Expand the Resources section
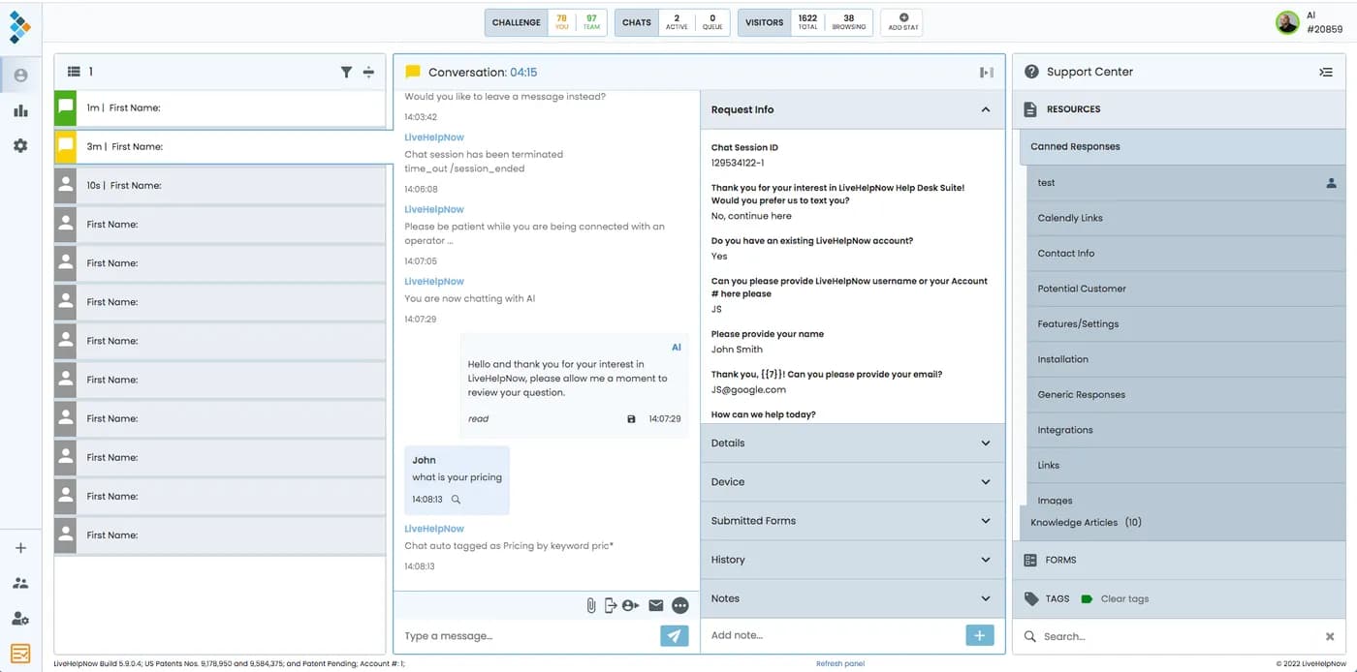Image resolution: width=1357 pixels, height=672 pixels. 1180,109
